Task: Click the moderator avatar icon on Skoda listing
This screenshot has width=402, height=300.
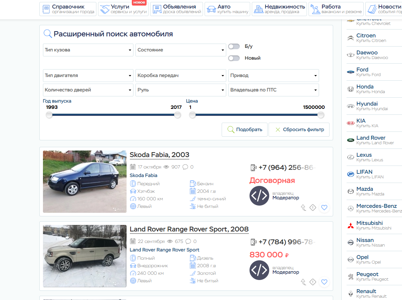Action: point(259,196)
